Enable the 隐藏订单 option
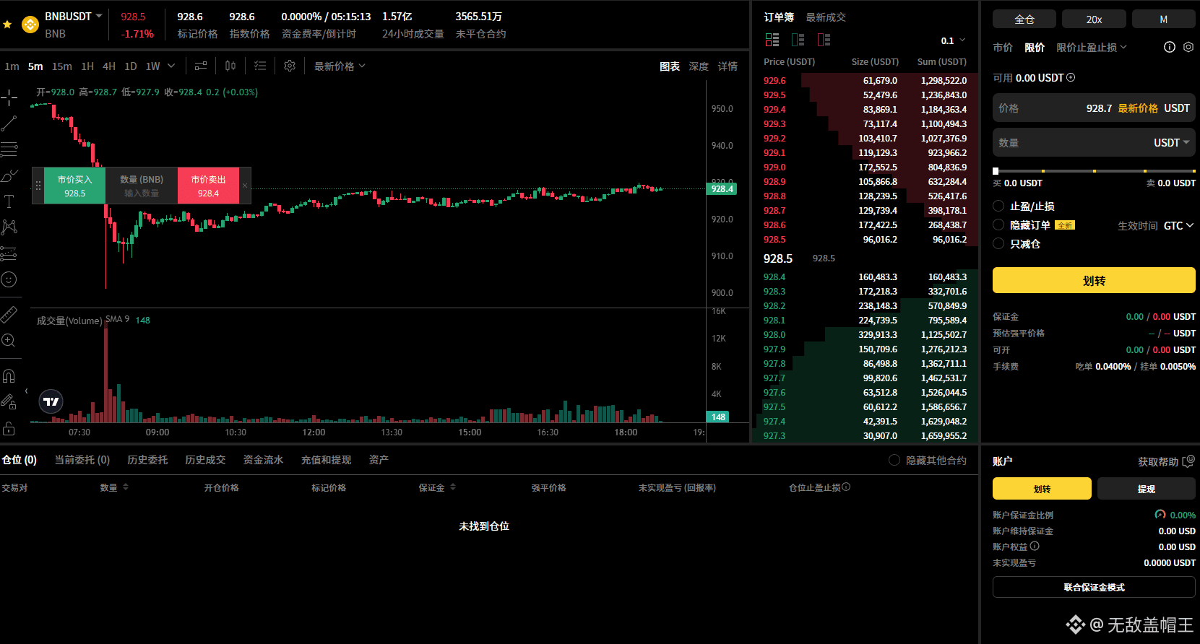This screenshot has width=1200, height=644. tap(998, 225)
